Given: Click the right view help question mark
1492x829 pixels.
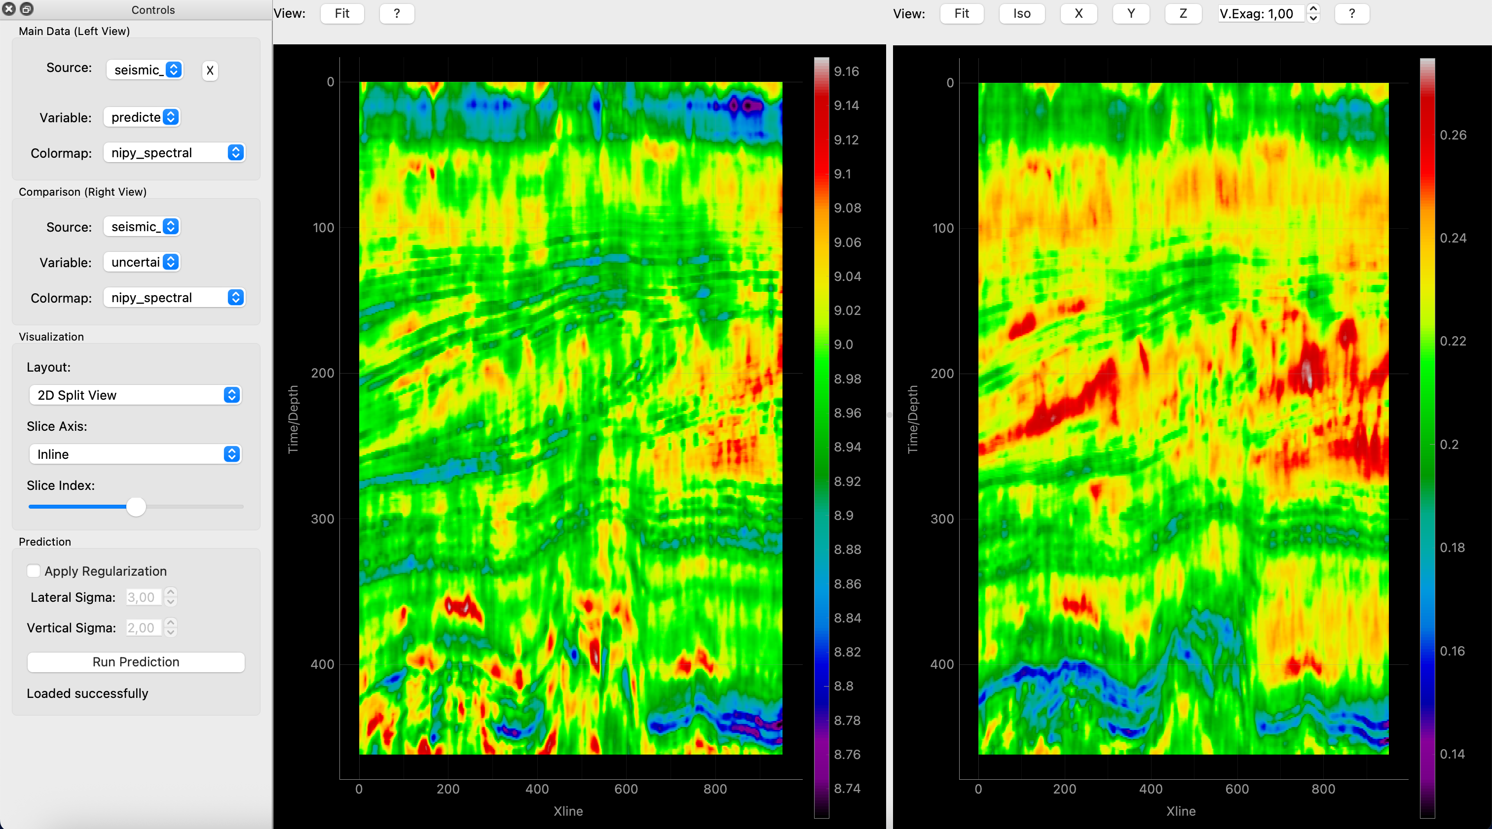Looking at the screenshot, I should (x=1351, y=13).
